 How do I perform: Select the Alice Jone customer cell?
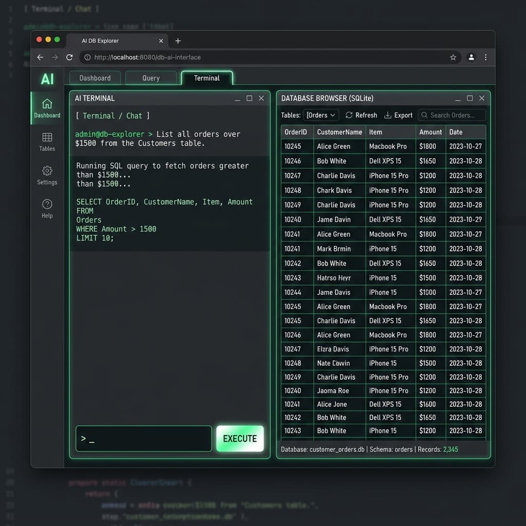coord(340,404)
